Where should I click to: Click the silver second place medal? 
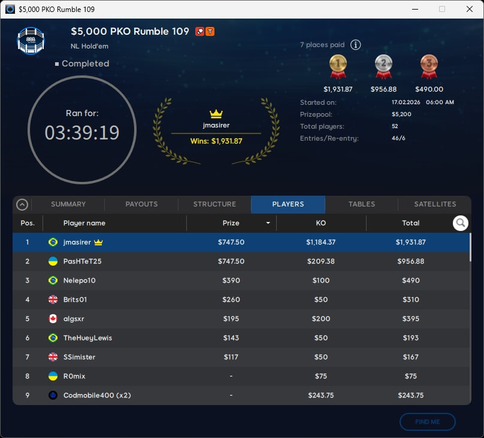point(383,67)
